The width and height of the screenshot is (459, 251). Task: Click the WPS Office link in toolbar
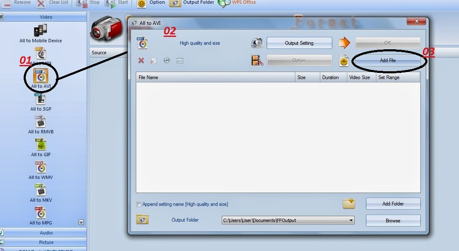(237, 3)
